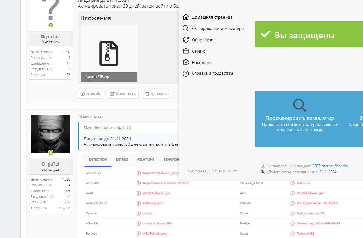
Task: Click Win.Trojan.Generic-9874371-0 detection text
Action: 317,203
